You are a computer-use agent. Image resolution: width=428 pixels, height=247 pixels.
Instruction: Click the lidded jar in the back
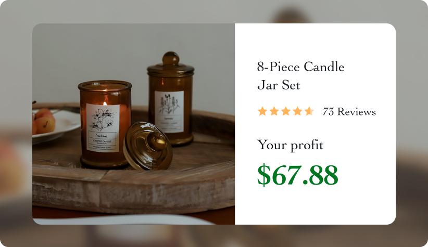pos(171,98)
